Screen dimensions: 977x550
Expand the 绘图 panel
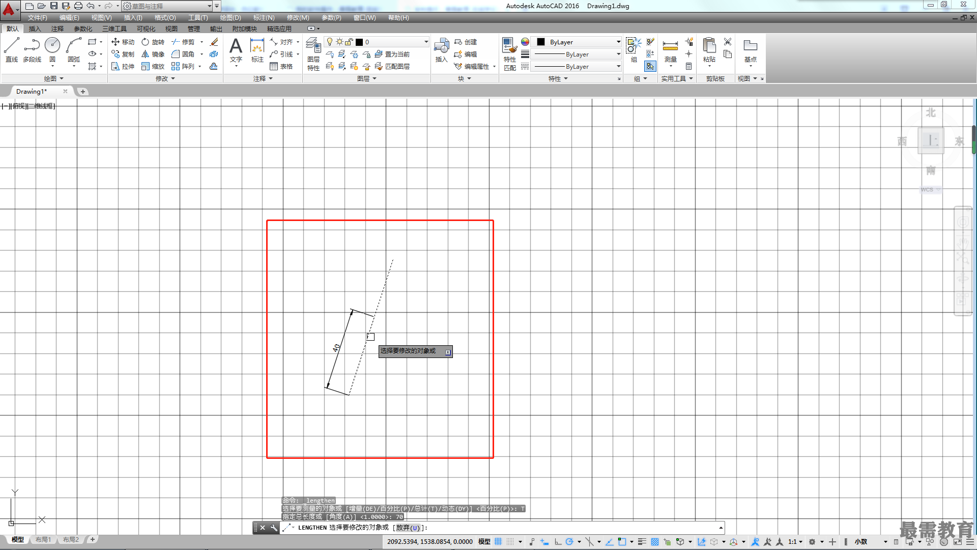[x=53, y=78]
